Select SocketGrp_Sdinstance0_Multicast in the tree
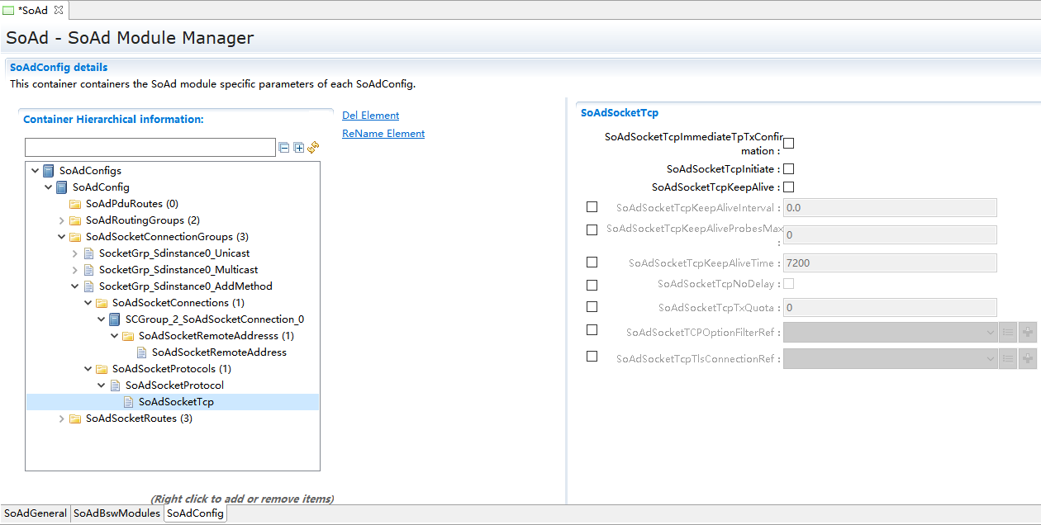The width and height of the screenshot is (1041, 525). coord(178,270)
